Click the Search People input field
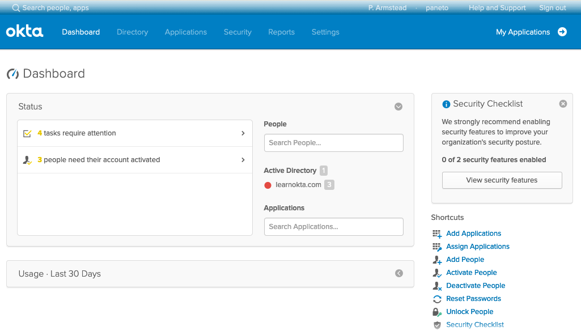Screen dimensions: 581x335 pos(333,143)
